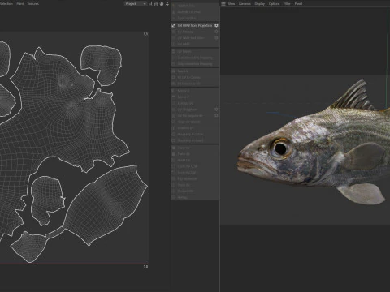Select the Clear UV Pins command
This screenshot has height=292, width=390.
pyautogui.click(x=195, y=18)
